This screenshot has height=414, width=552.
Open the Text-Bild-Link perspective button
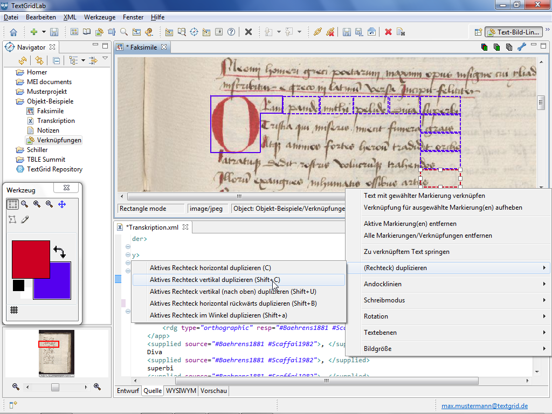(513, 32)
